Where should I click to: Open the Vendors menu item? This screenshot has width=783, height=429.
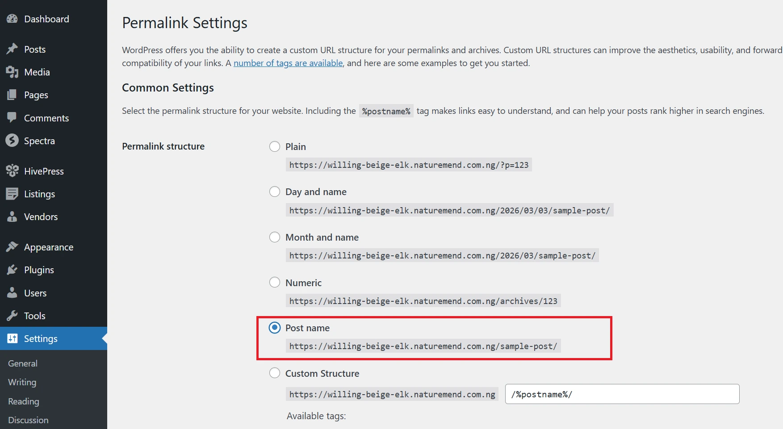click(41, 217)
